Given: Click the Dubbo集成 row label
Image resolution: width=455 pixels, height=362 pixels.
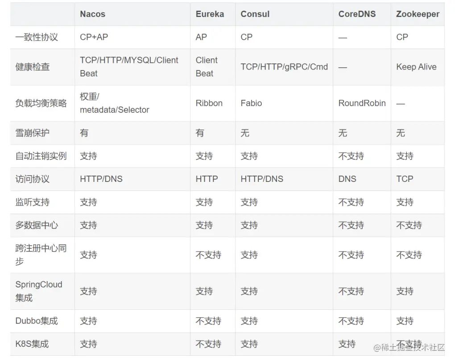Looking at the screenshot, I should [x=37, y=321].
